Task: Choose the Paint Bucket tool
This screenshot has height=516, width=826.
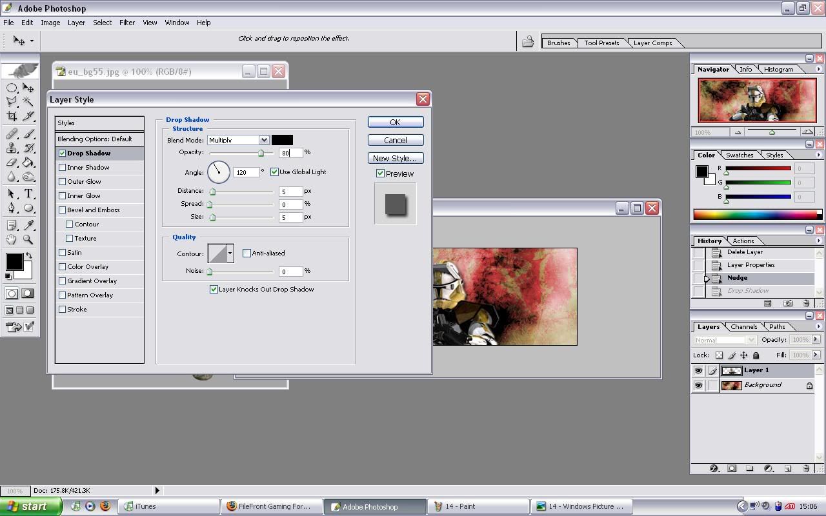Action: 28,163
